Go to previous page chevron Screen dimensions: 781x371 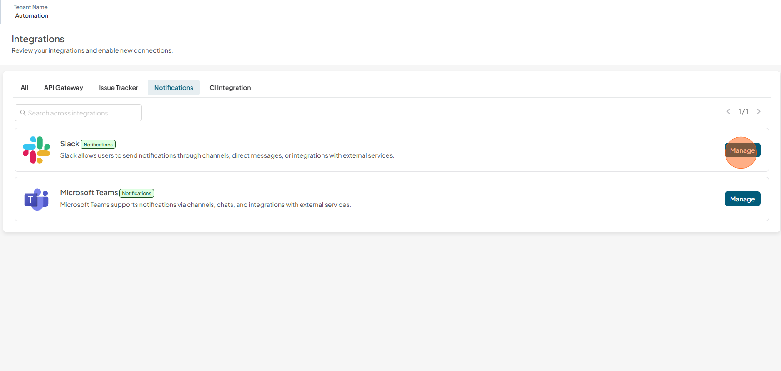(728, 111)
